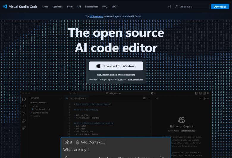The width and height of the screenshot is (232, 158).
Task: Open the Copilot dropdown arrow by command center
Action: tap(155, 93)
